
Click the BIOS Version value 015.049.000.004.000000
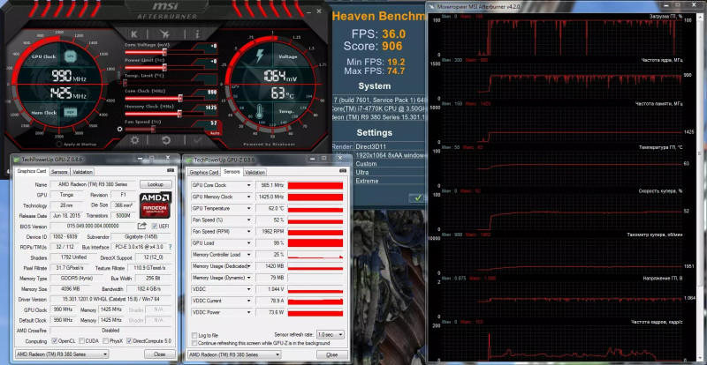coord(93,226)
